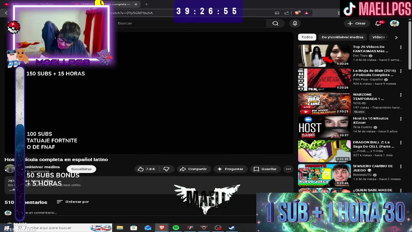This screenshot has width=412, height=232.
Task: Open the Film Plus - Español channel name
Action: point(368,79)
